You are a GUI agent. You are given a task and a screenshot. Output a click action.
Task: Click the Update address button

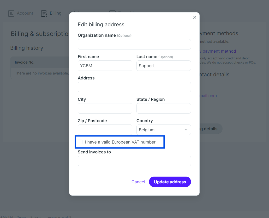170,182
